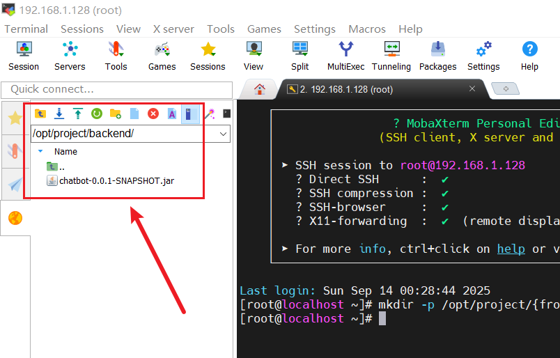Switch to the home tab
This screenshot has height=358, width=560.
point(259,89)
